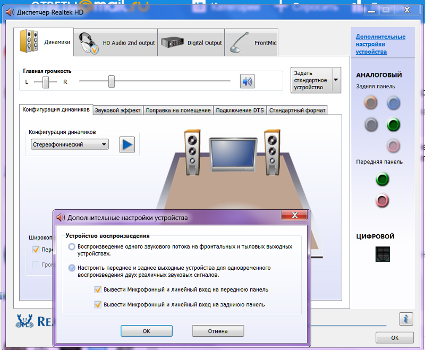Screen dimensions: 425x350
Task: Click the green front panel jack
Action: tap(382, 179)
